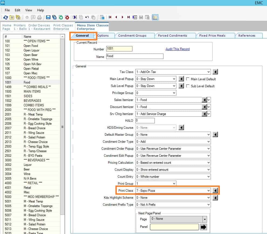Click the Save floppy disk icon
The height and width of the screenshot is (234, 267).
point(48,17)
